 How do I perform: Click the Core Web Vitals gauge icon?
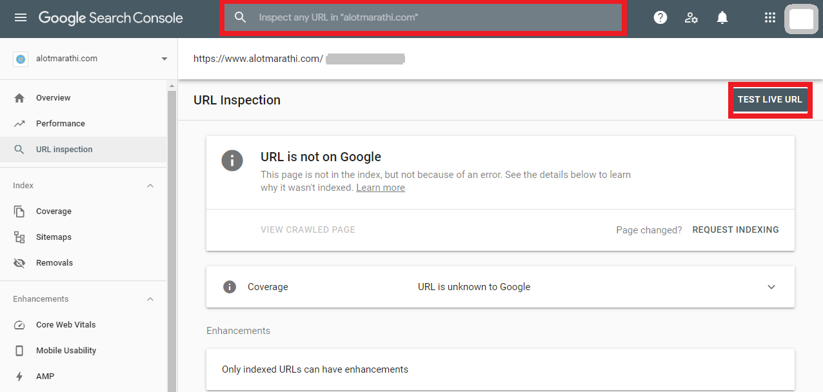[19, 325]
